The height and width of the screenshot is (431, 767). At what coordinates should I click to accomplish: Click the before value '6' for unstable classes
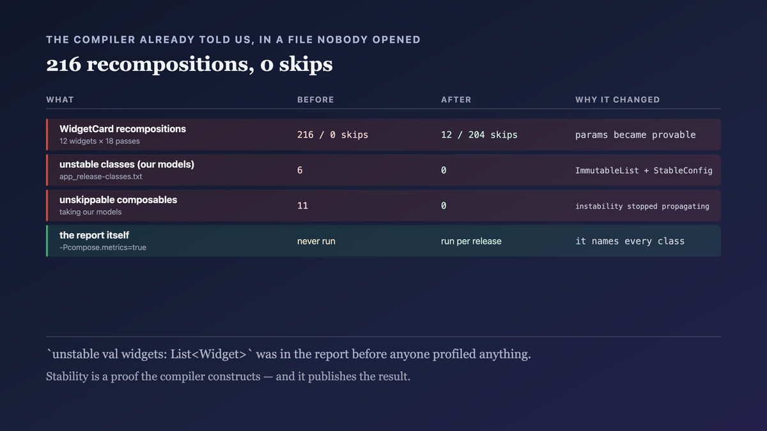[300, 170]
